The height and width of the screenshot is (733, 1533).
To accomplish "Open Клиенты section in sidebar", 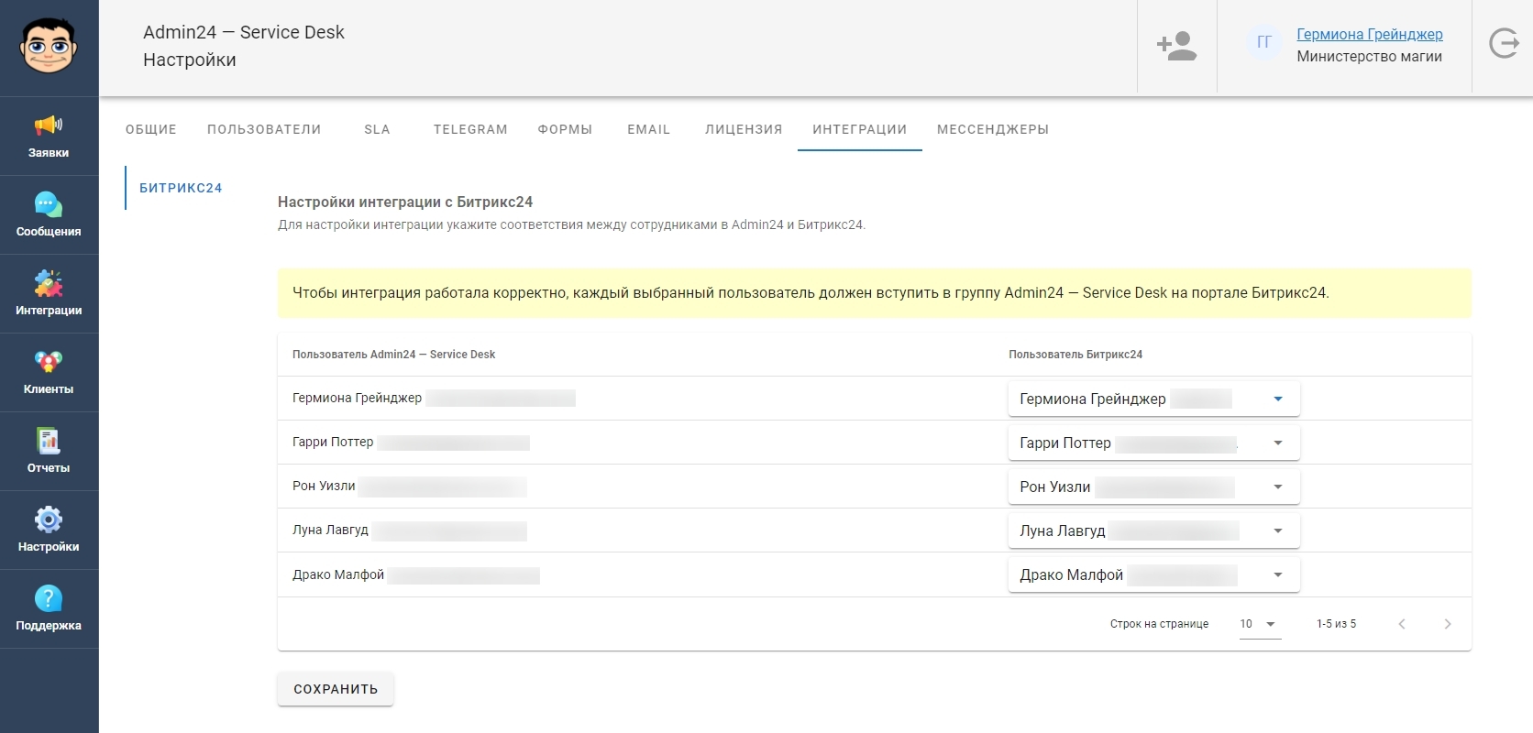I will 49,372.
